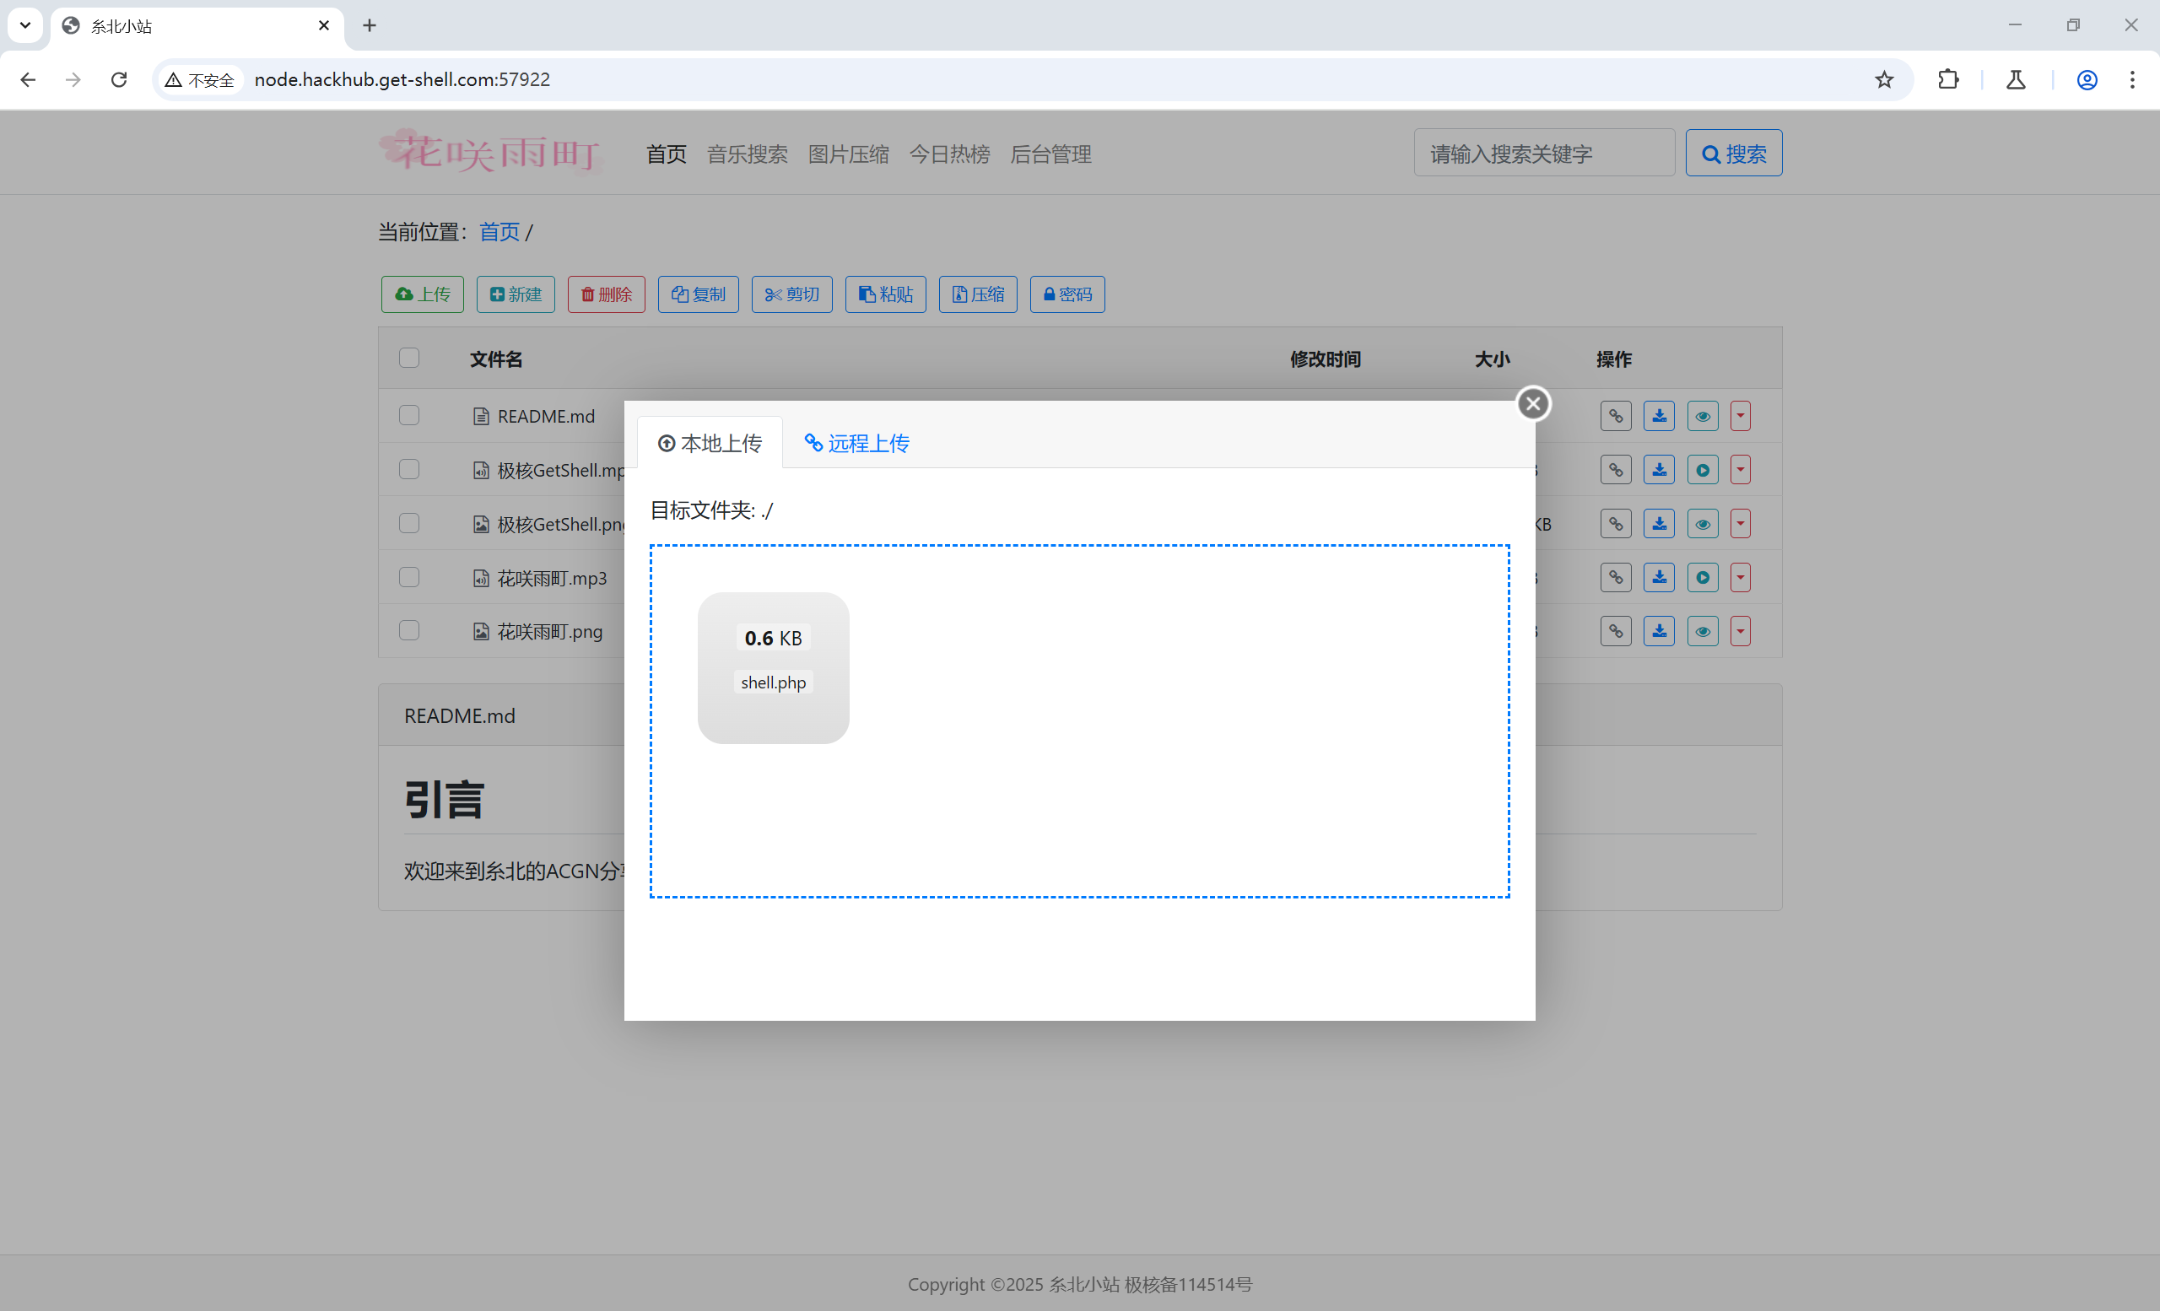Play the 花咲雨町.mp3 audio file
This screenshot has width=2160, height=1311.
1703,578
